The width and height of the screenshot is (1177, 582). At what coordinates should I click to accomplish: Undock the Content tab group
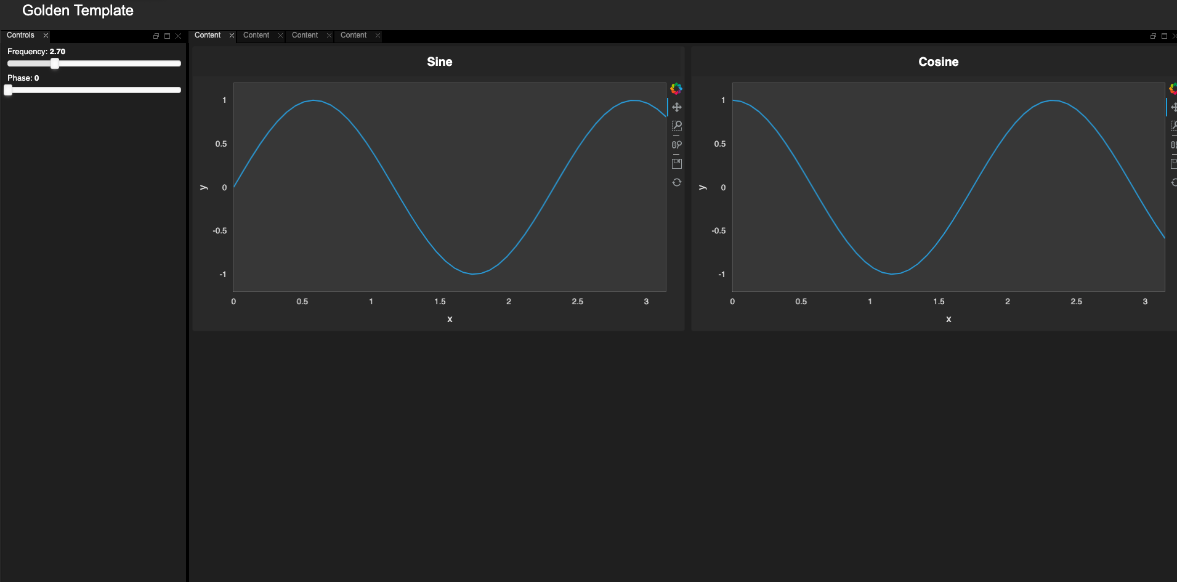(x=1152, y=36)
